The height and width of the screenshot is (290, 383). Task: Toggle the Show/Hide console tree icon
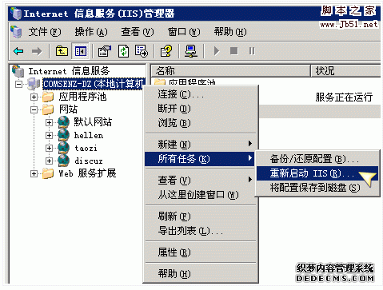pyautogui.click(x=81, y=50)
